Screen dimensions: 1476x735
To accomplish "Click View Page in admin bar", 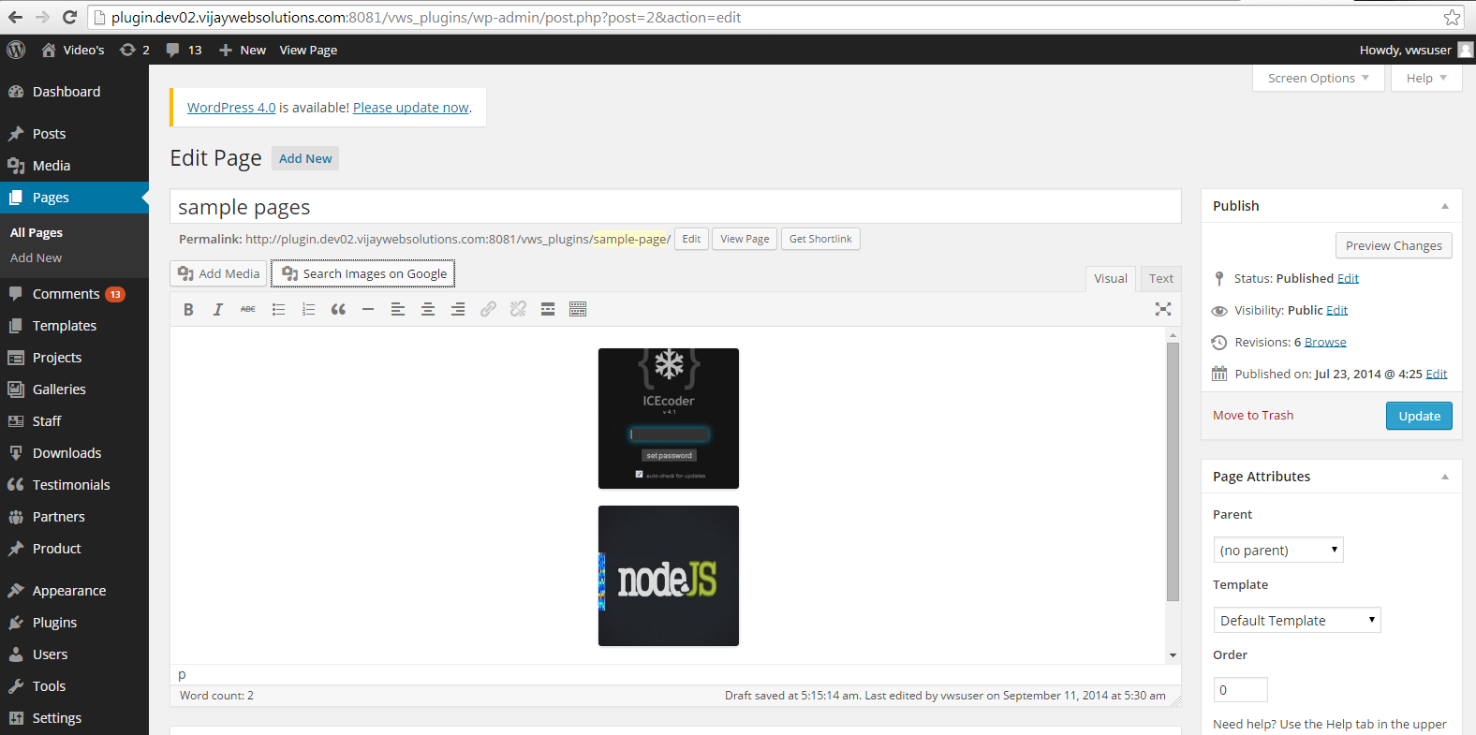I will point(308,50).
